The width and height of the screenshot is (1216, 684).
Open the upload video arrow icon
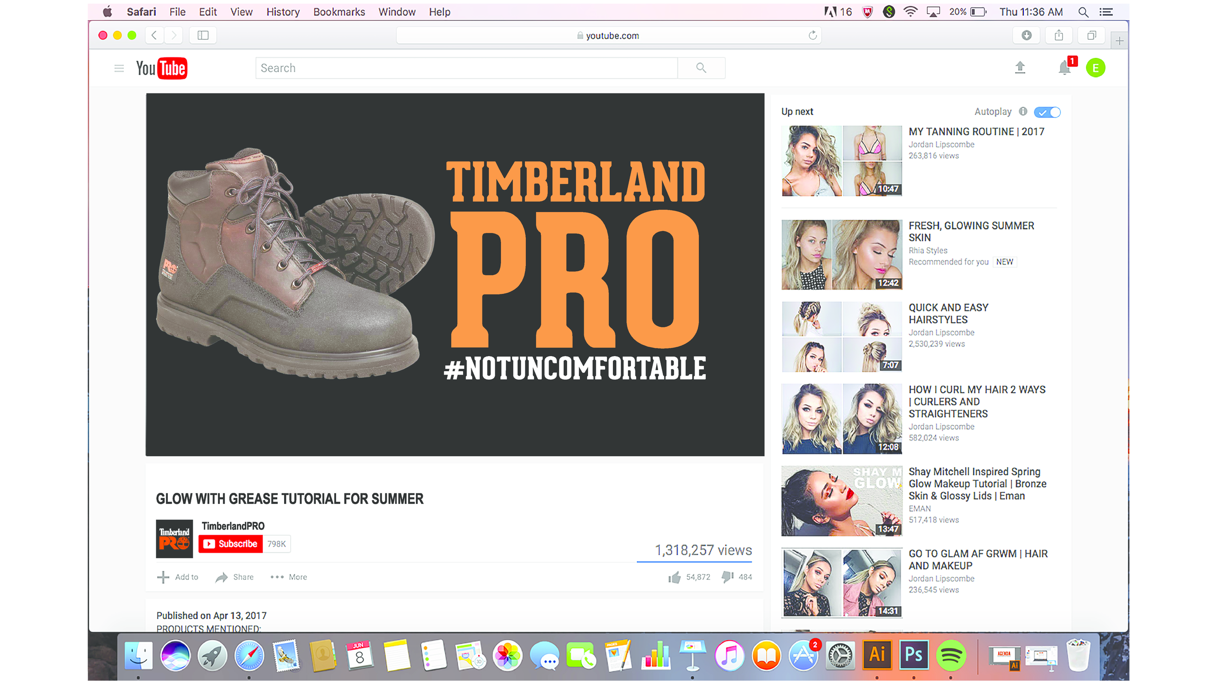click(1020, 68)
